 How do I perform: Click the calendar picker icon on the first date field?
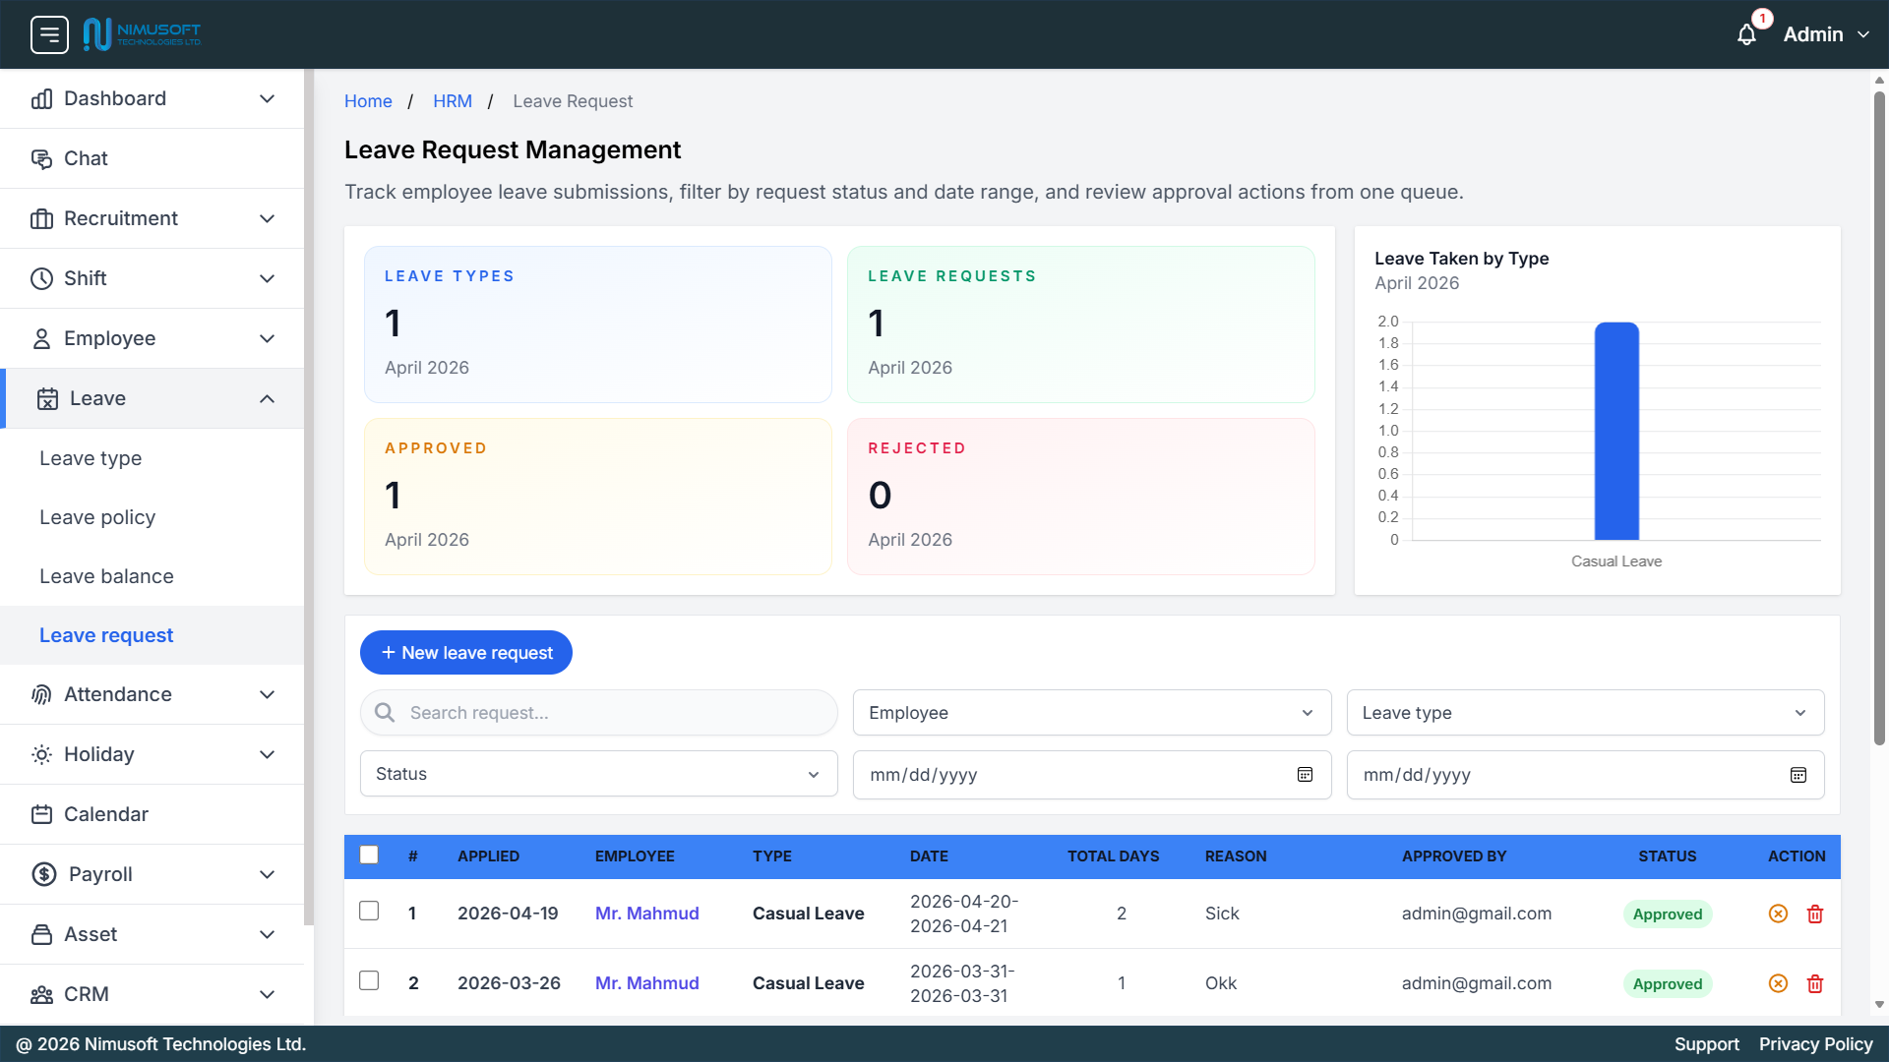1305,775
